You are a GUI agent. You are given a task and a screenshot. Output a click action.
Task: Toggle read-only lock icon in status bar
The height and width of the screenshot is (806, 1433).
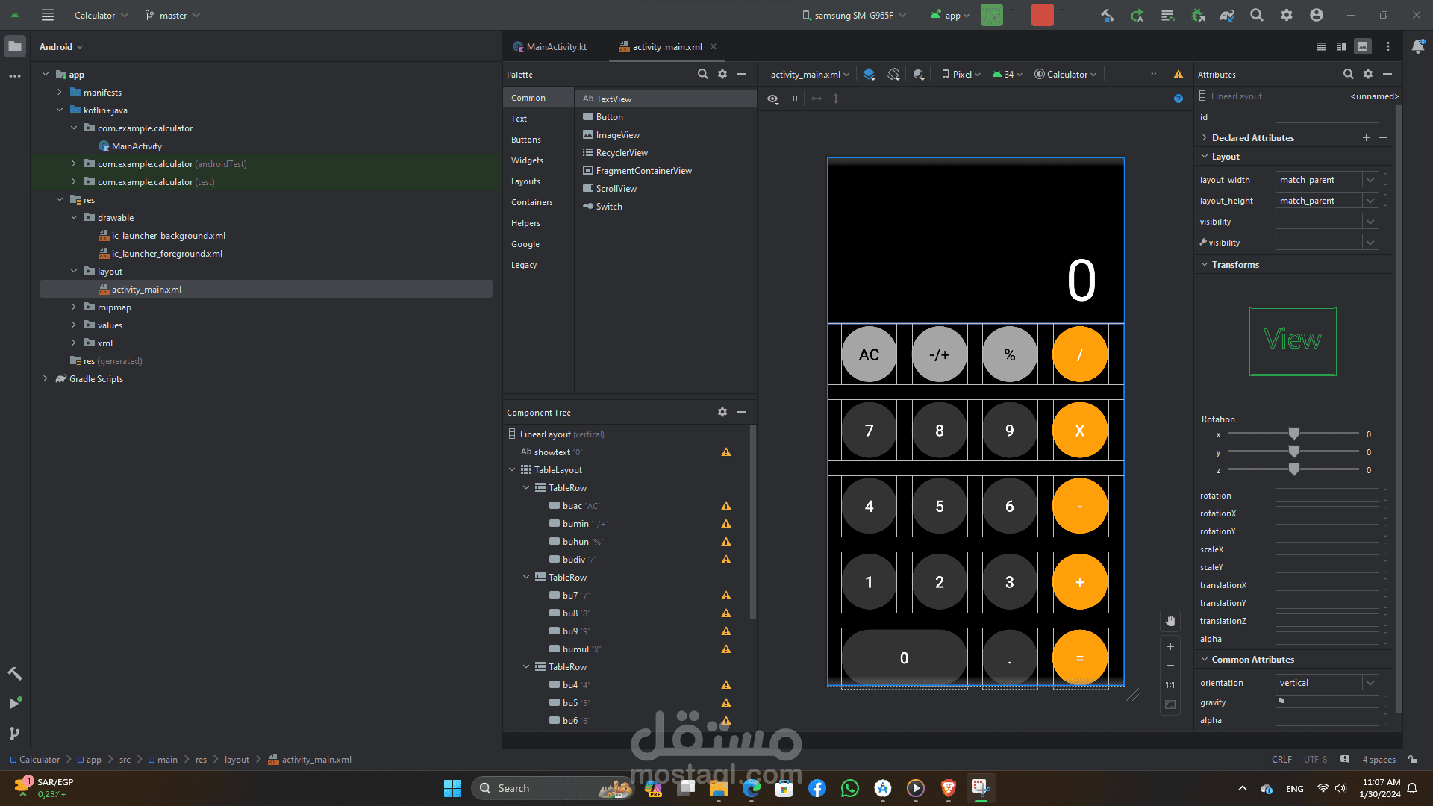point(1413,760)
